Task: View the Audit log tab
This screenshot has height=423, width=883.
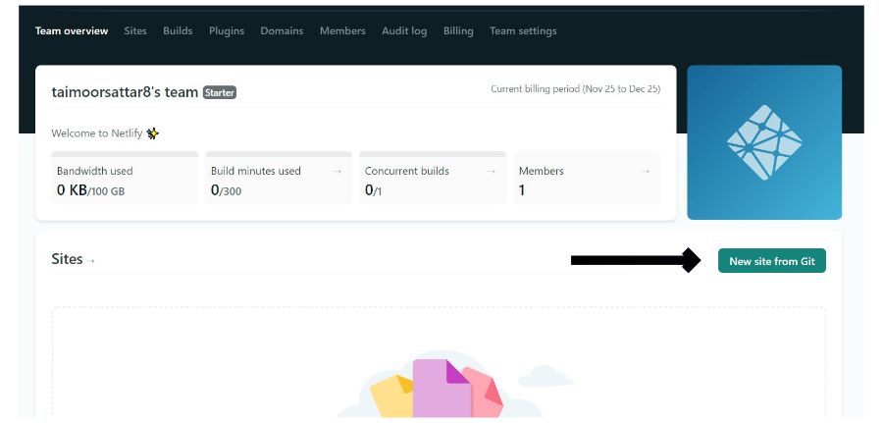Action: coord(404,31)
